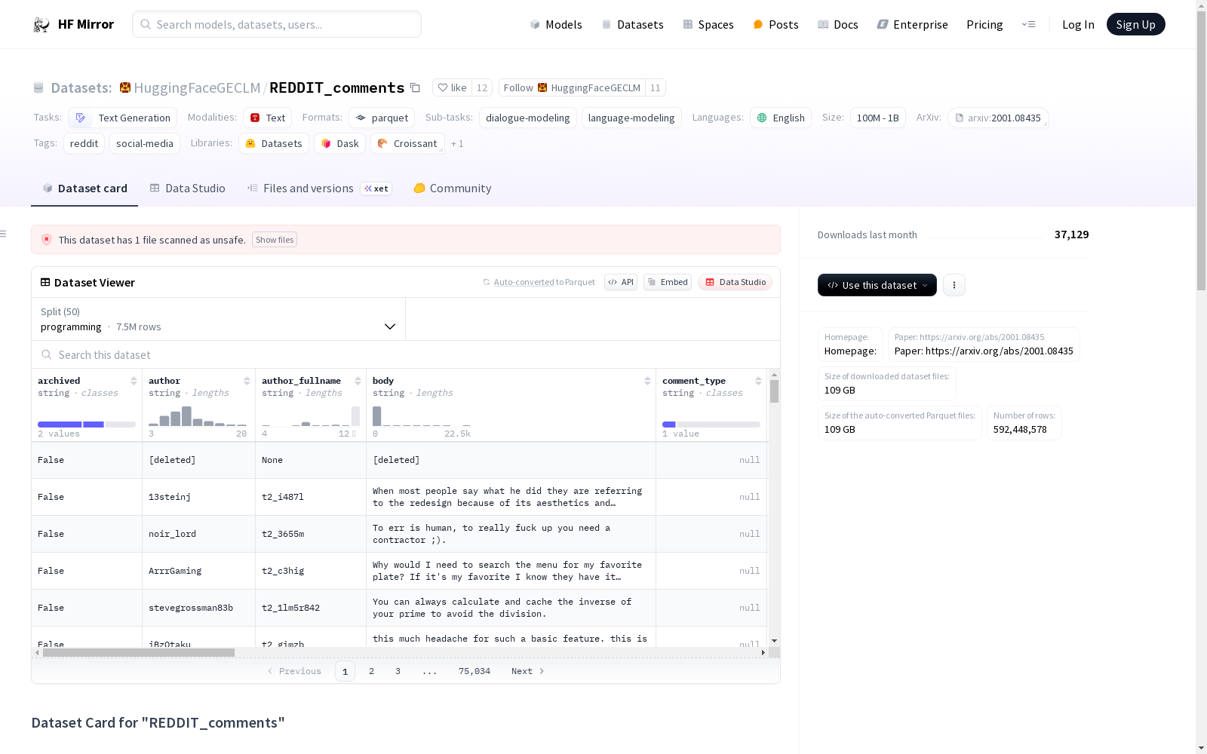Open the Data Studio tab

[188, 188]
